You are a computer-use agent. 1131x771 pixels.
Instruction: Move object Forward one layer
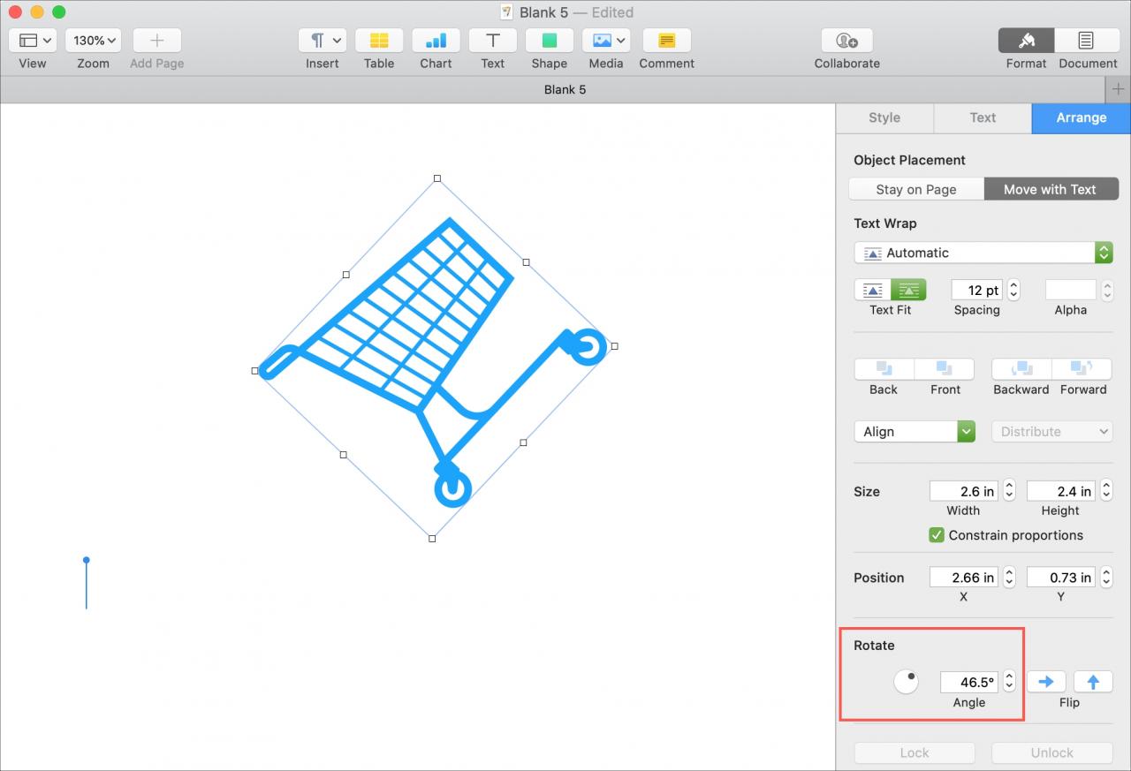point(1082,368)
